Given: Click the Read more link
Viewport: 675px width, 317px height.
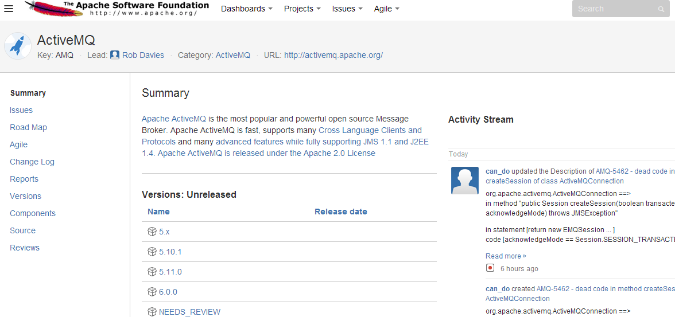Looking at the screenshot, I should [x=506, y=256].
